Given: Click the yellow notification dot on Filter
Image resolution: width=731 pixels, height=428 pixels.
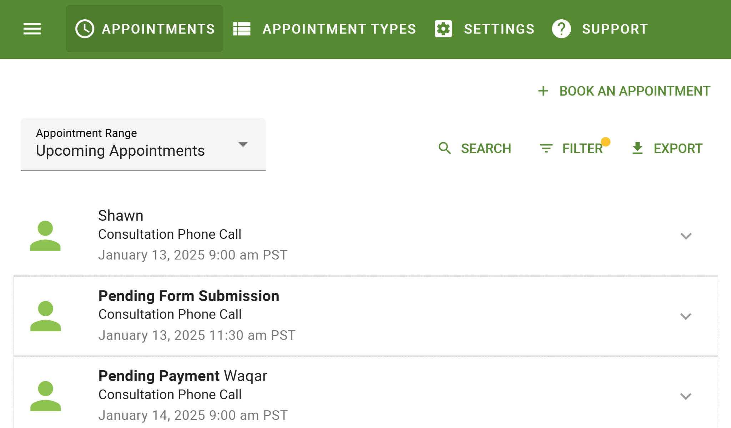Looking at the screenshot, I should (605, 142).
